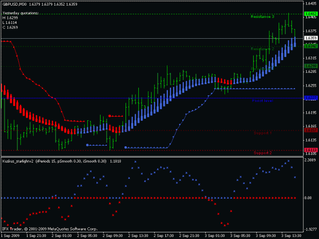Click the red 1.6113 price tag
Viewport: 319px width, 239px height.
311,150
